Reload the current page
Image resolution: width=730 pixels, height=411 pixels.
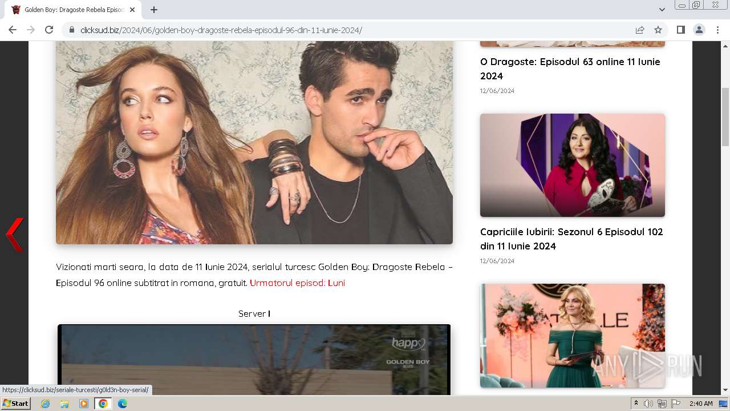(49, 30)
